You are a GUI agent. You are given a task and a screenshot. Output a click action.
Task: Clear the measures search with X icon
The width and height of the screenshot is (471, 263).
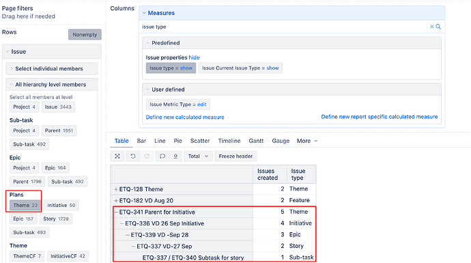click(431, 27)
